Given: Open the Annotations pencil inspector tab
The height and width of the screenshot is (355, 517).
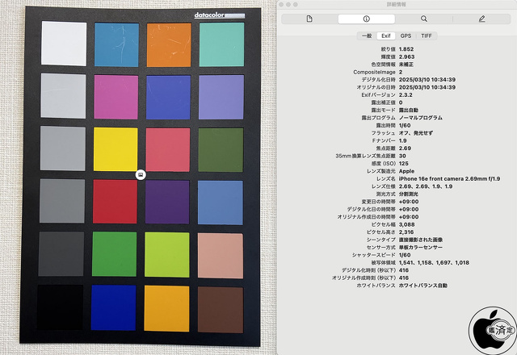Looking at the screenshot, I should pyautogui.click(x=481, y=19).
